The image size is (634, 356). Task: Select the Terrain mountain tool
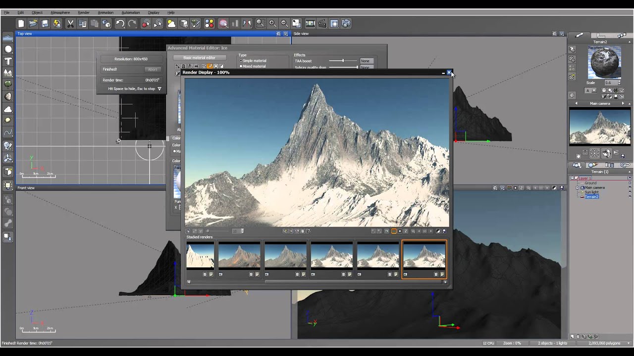[x=8, y=73]
